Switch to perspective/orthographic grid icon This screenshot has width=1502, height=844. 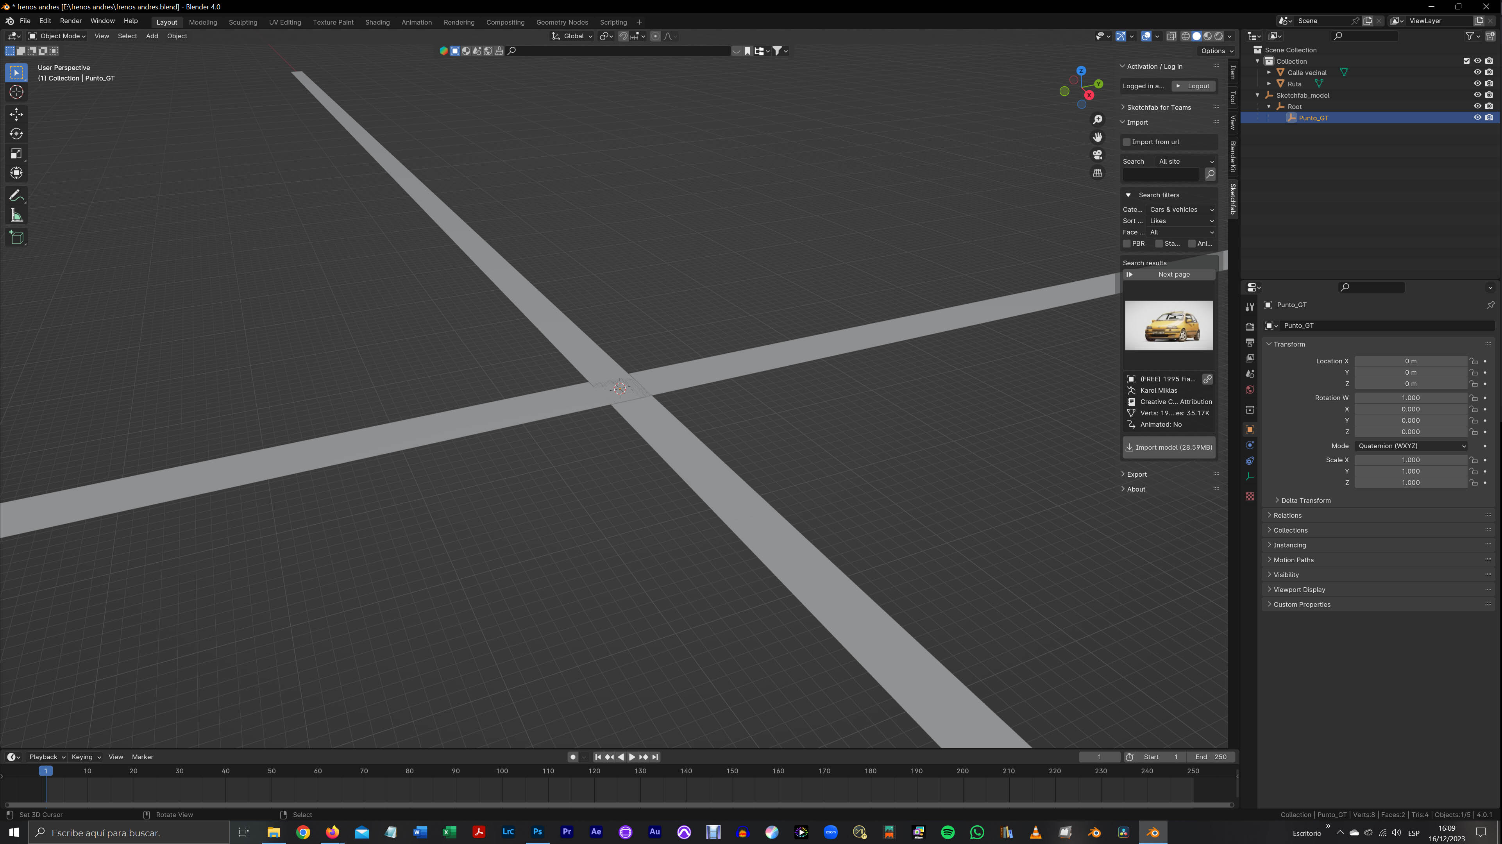click(x=1097, y=173)
